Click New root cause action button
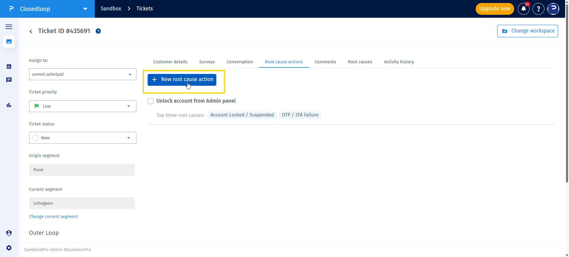The height and width of the screenshot is (257, 569). pyautogui.click(x=182, y=80)
